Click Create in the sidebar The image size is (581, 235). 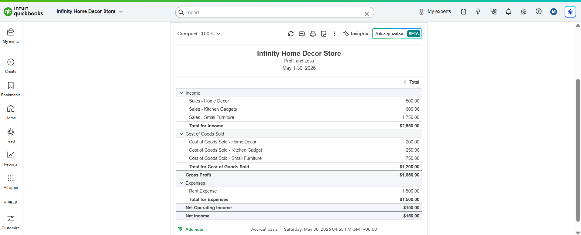[11, 66]
